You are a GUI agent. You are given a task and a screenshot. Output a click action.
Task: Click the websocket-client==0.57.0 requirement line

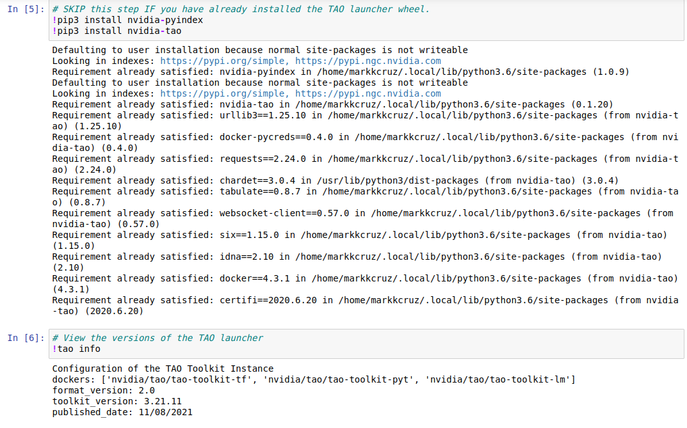363,218
